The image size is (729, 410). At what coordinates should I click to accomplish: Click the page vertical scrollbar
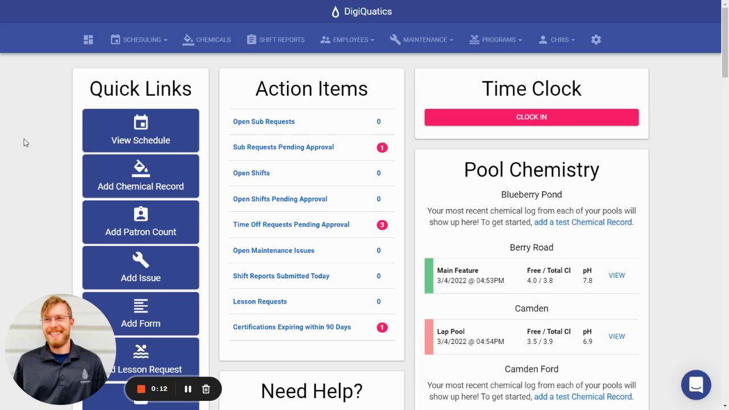725,205
